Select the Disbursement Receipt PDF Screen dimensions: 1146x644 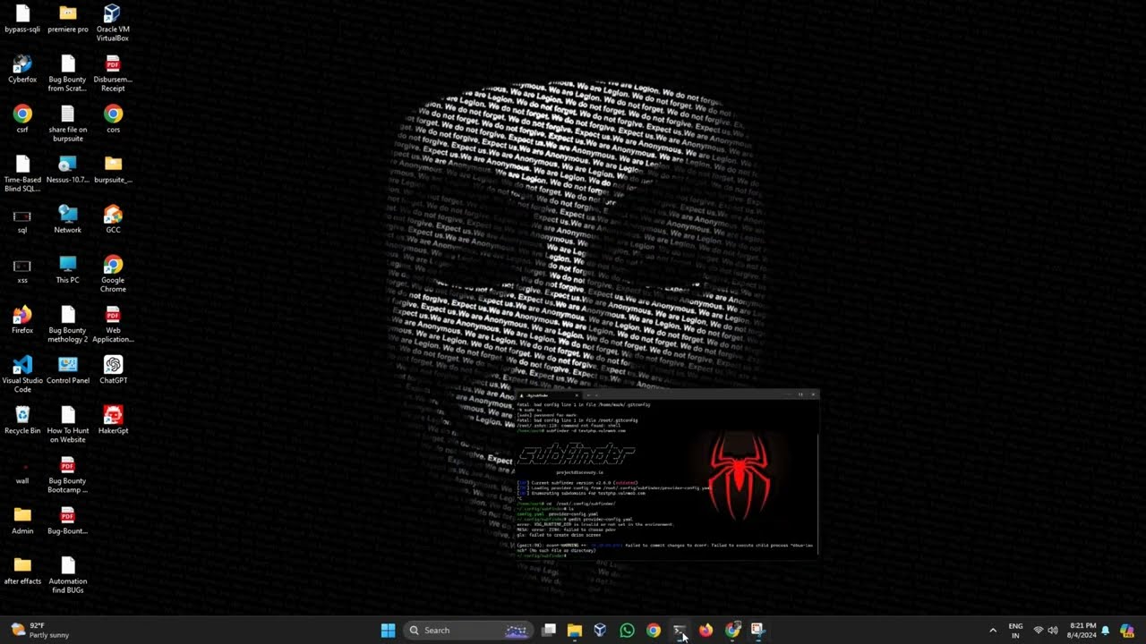tap(113, 73)
